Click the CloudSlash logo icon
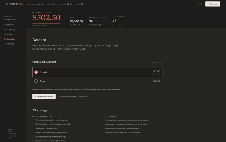The image size is (226, 142). (x=8, y=4)
